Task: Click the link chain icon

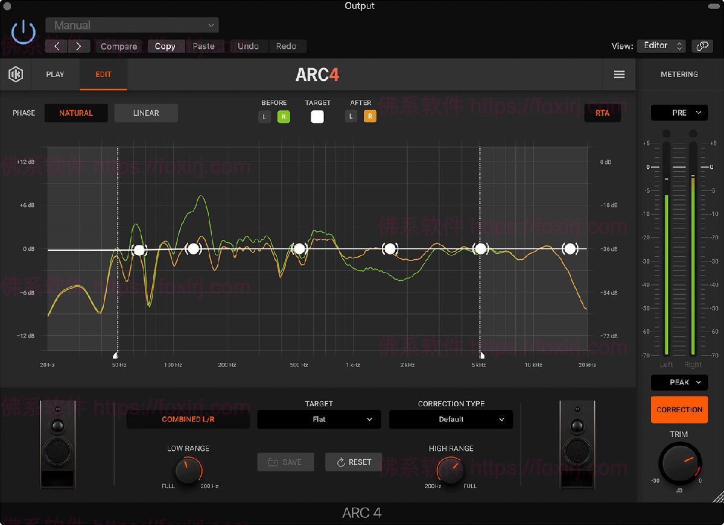Action: point(702,46)
